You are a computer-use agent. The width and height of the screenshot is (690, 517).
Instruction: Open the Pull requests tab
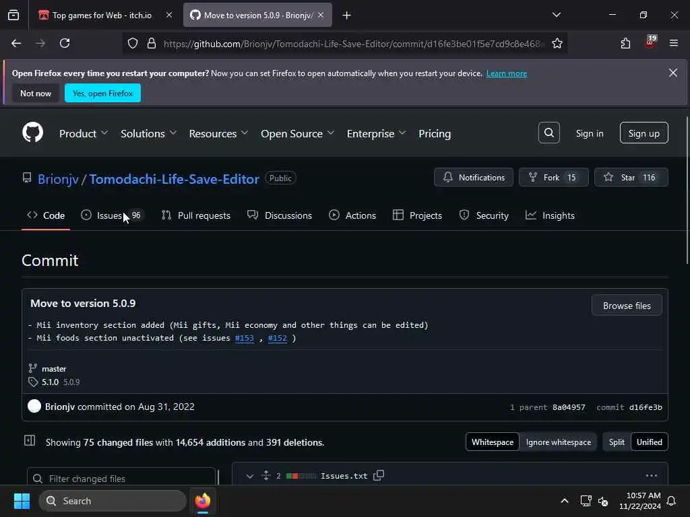196,215
